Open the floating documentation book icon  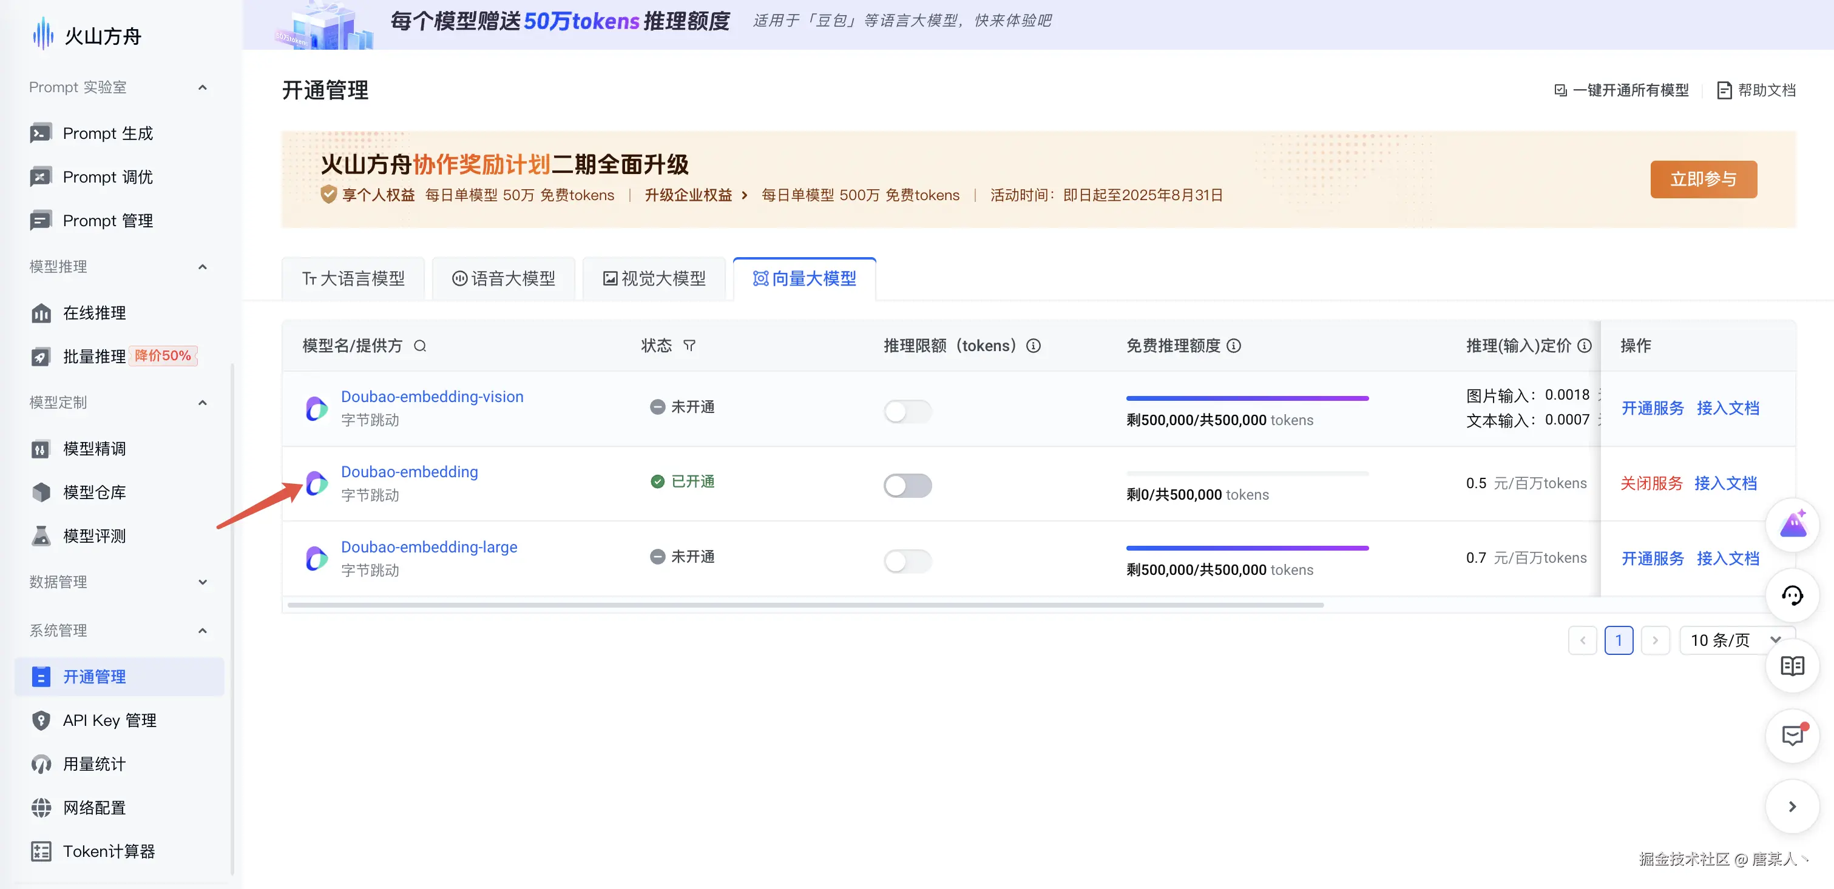1792,666
